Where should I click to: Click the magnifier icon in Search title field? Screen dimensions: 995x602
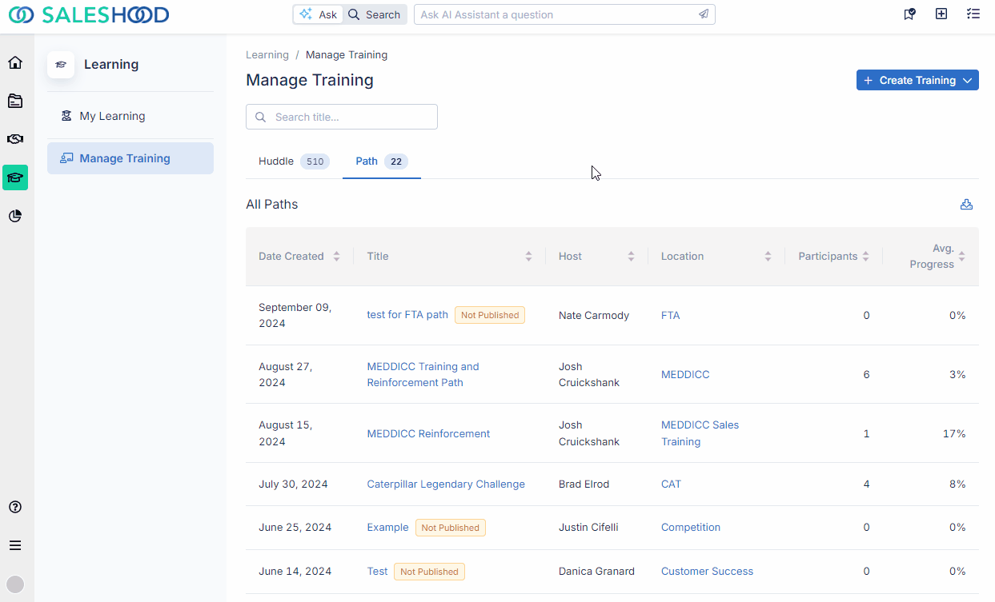tap(260, 117)
